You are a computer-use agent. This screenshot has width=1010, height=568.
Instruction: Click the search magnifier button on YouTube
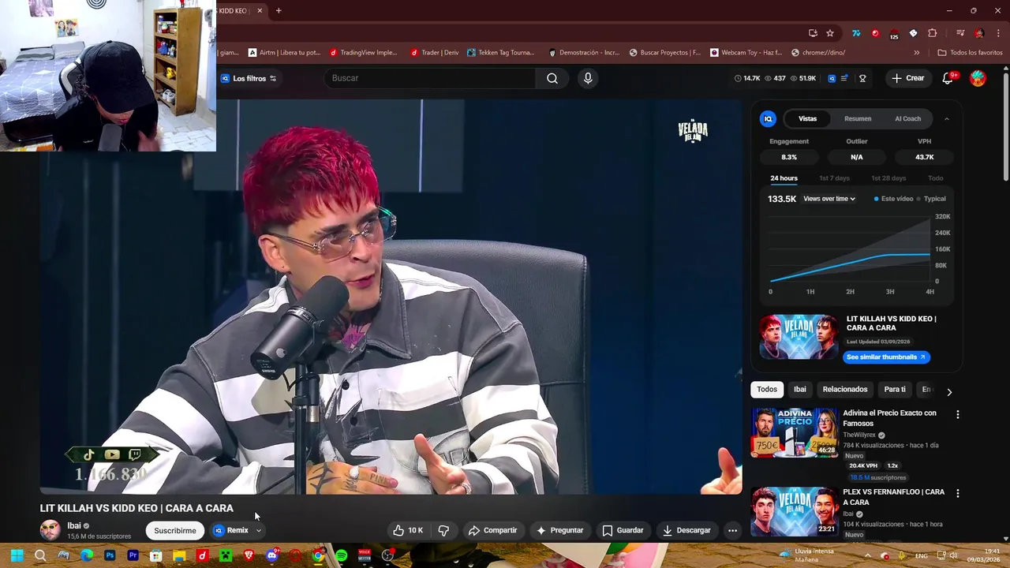(552, 78)
